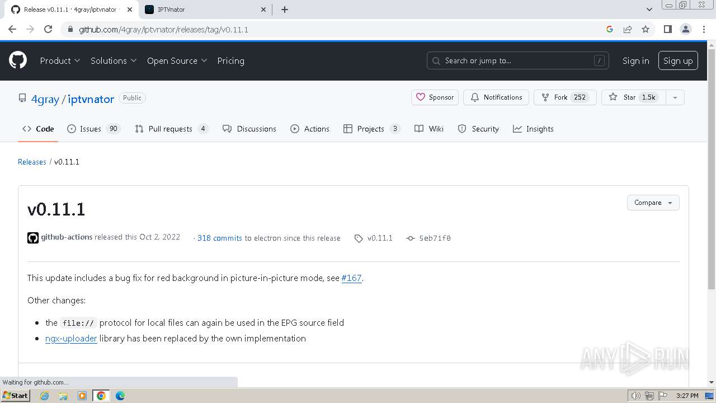Open the 4gray owner link
This screenshot has width=716, height=403.
click(x=45, y=99)
